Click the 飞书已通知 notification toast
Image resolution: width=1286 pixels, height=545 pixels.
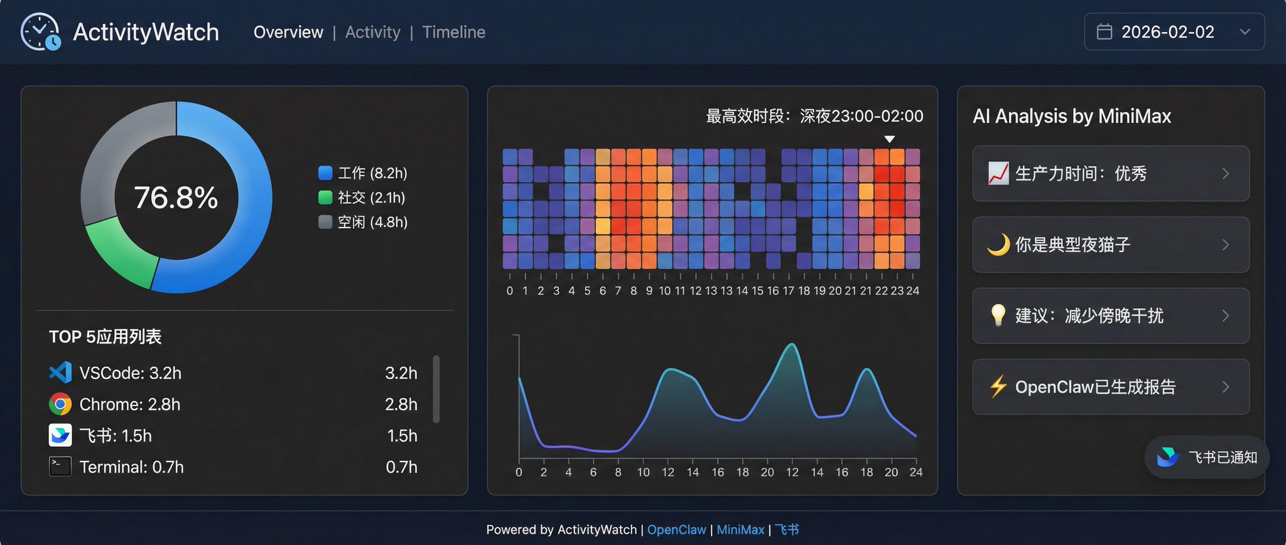[1207, 457]
